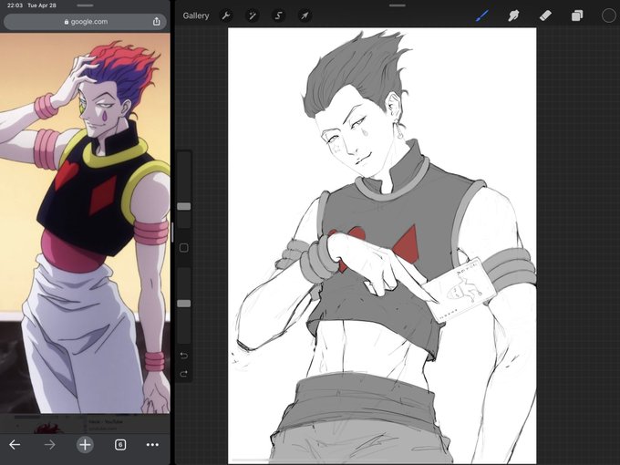620x465 pixels.
Task: Tap the google.com address bar
Action: [x=85, y=22]
